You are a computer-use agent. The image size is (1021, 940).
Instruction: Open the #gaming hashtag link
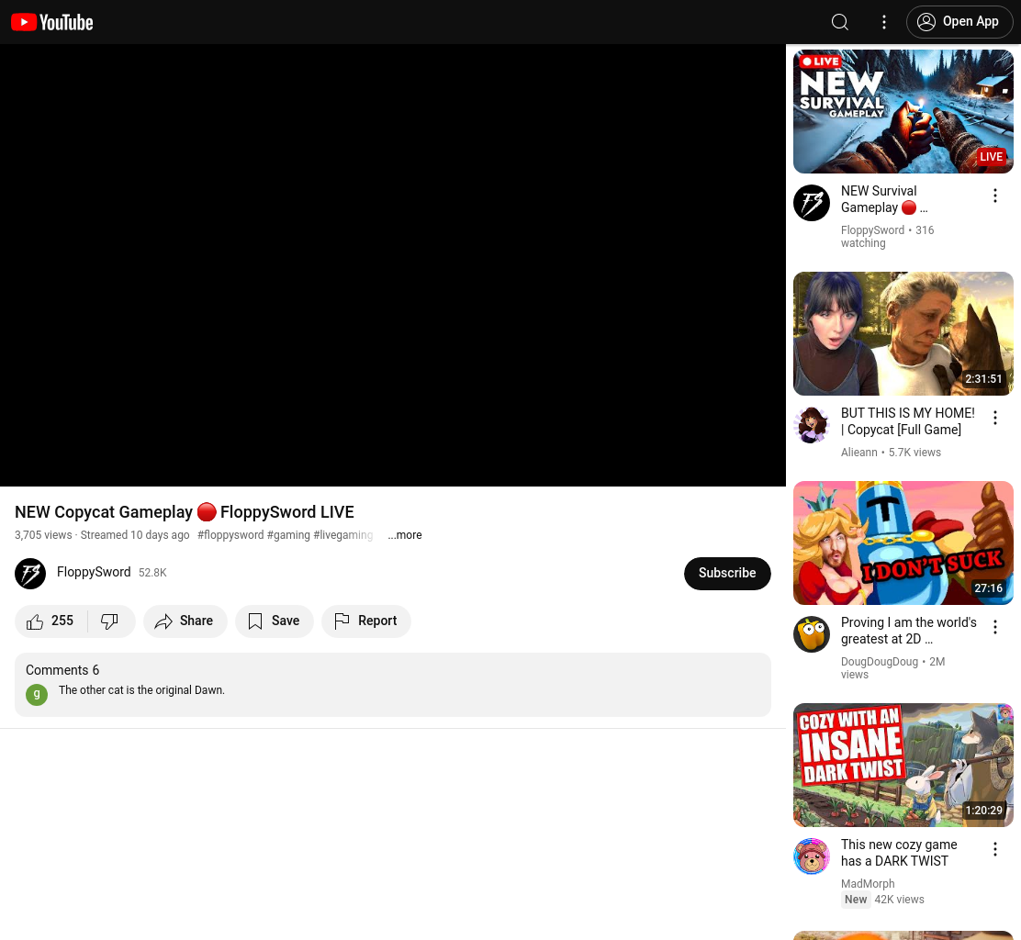click(x=288, y=535)
